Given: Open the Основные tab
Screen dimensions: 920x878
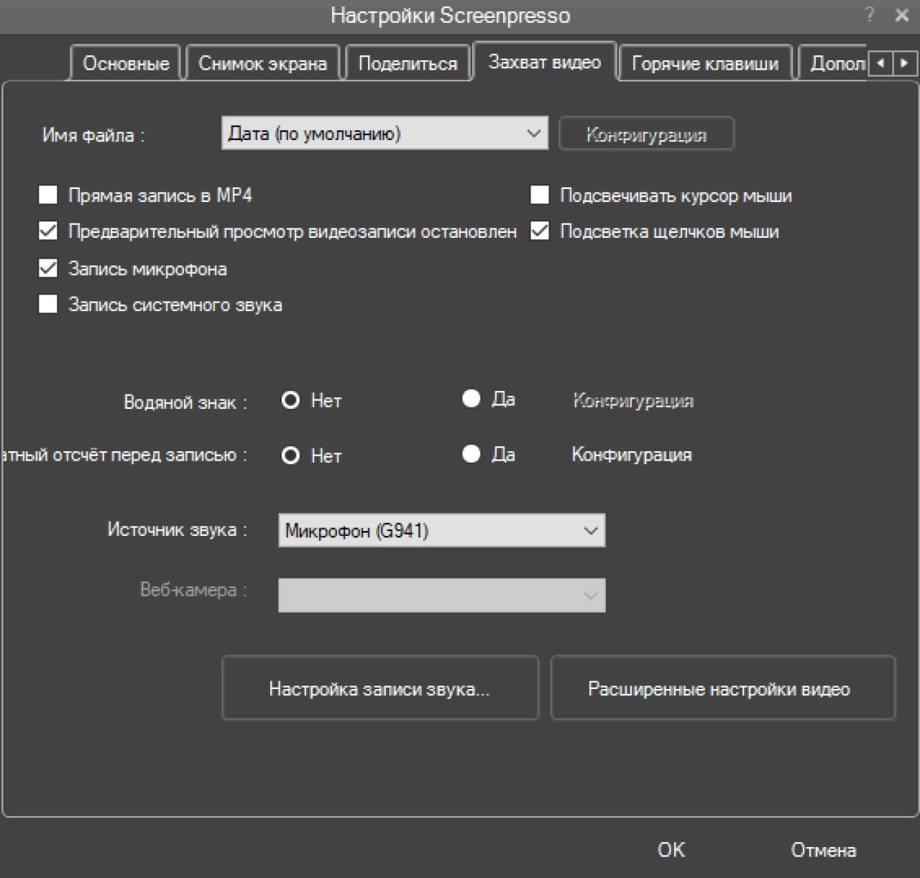Looking at the screenshot, I should click(126, 63).
